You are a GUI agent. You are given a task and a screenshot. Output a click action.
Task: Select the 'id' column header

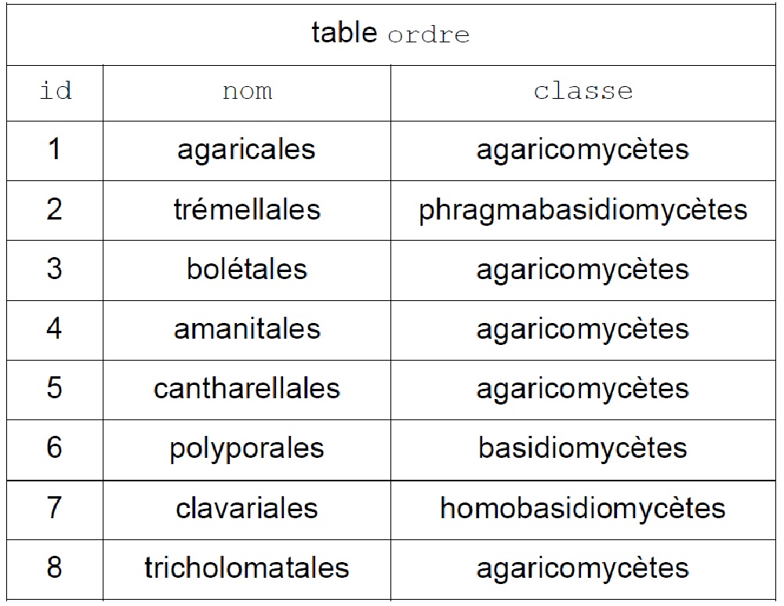[55, 93]
